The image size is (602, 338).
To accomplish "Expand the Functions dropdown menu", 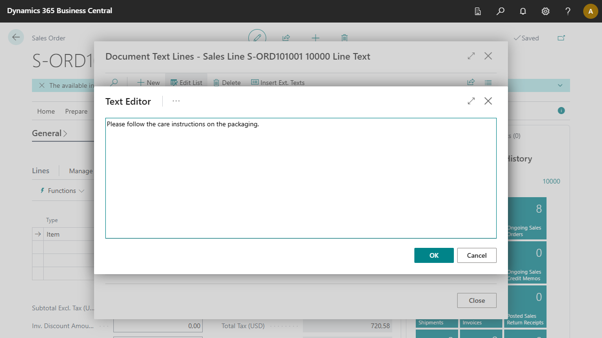I will point(63,191).
